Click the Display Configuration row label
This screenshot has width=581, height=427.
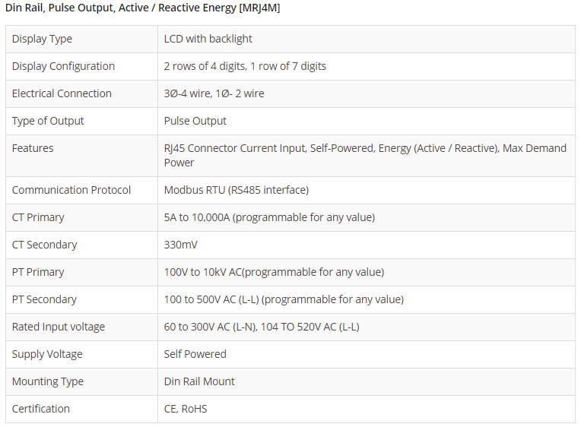click(63, 66)
